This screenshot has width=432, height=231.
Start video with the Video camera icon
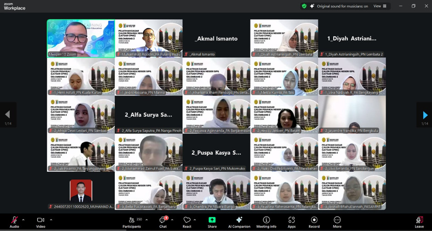[x=40, y=220]
